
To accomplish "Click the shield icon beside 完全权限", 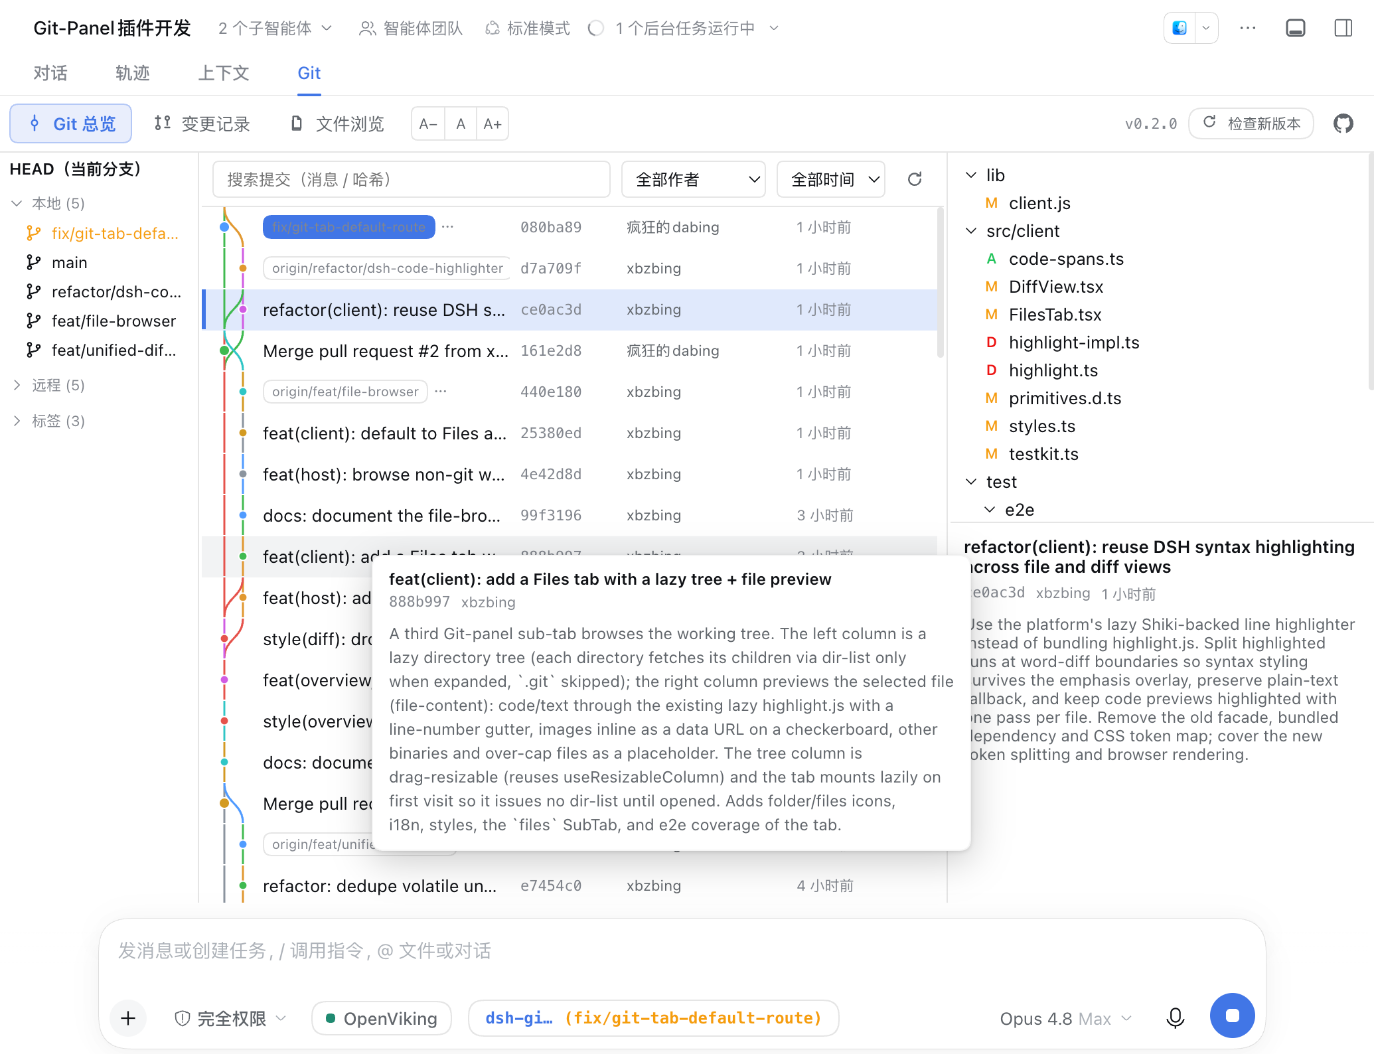I will 183,1018.
